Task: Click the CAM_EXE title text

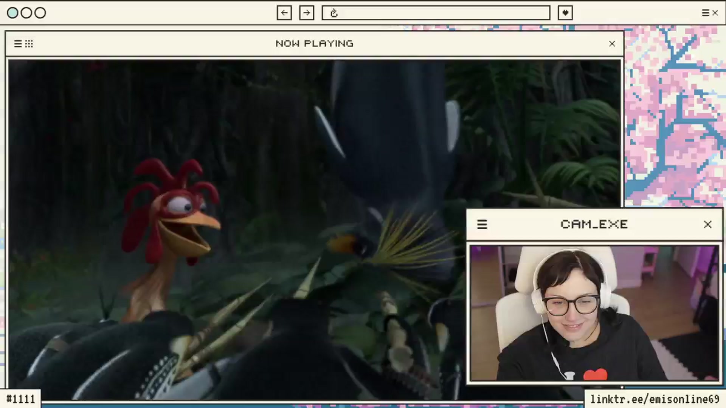Action: pos(594,224)
